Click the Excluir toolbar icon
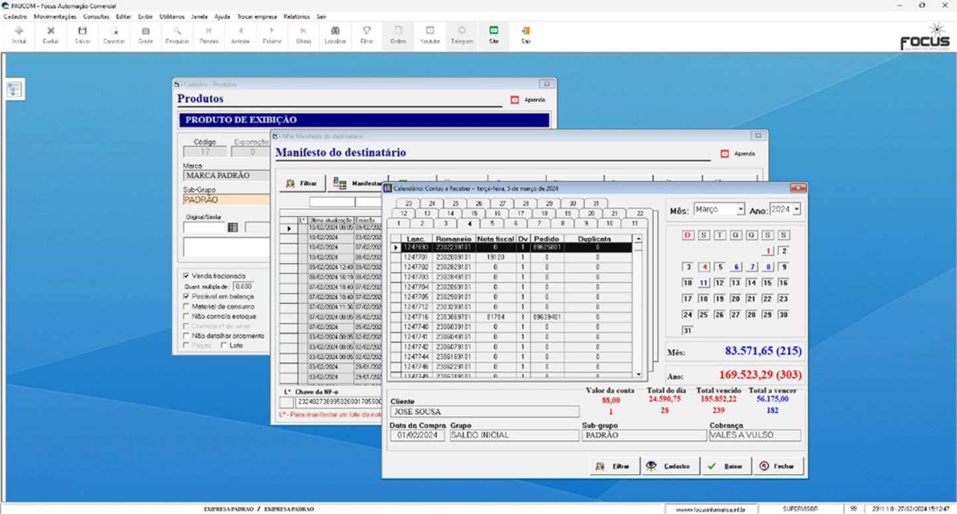The width and height of the screenshot is (957, 514). click(51, 31)
